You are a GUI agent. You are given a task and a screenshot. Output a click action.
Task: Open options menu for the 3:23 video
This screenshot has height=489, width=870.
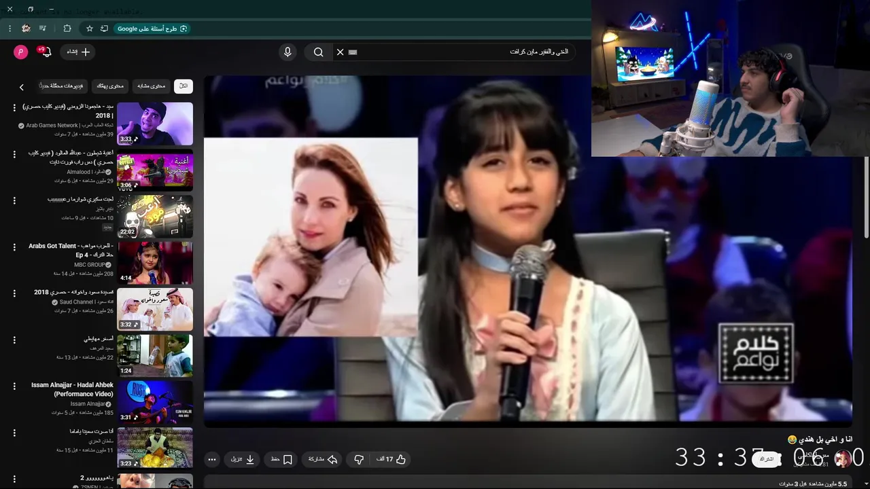(14, 433)
